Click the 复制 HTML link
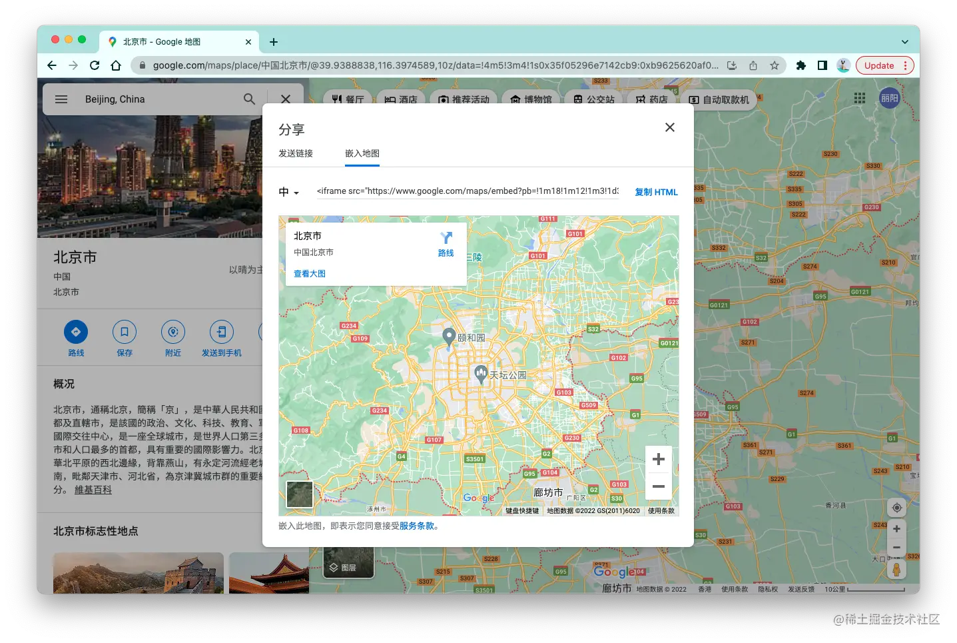 [x=656, y=192]
